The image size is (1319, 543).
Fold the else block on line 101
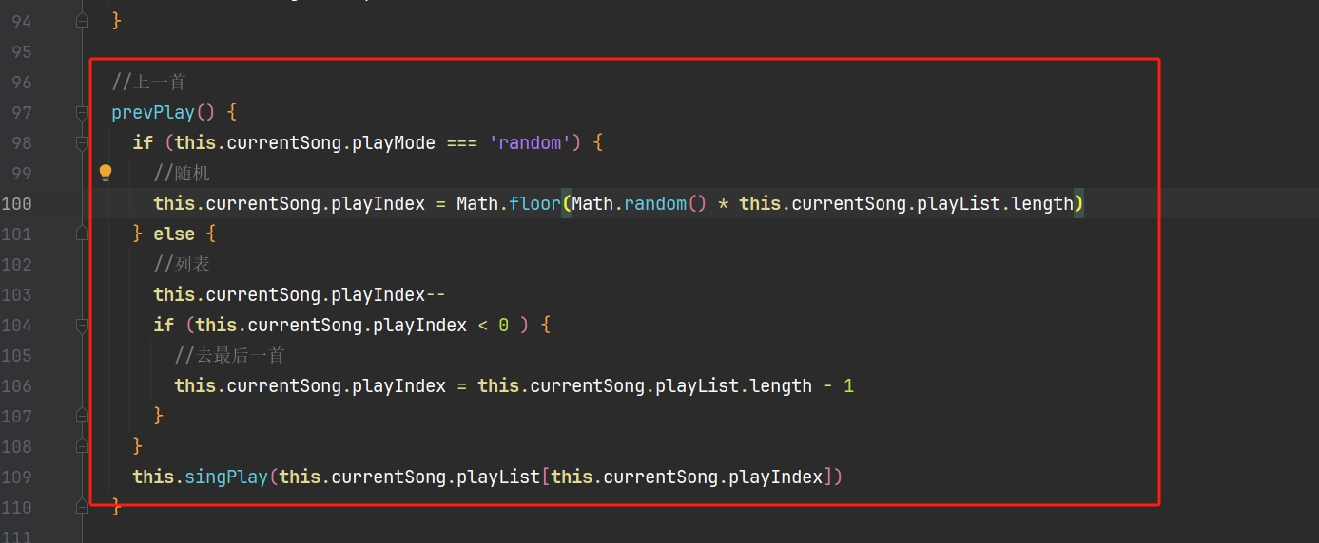click(x=83, y=234)
